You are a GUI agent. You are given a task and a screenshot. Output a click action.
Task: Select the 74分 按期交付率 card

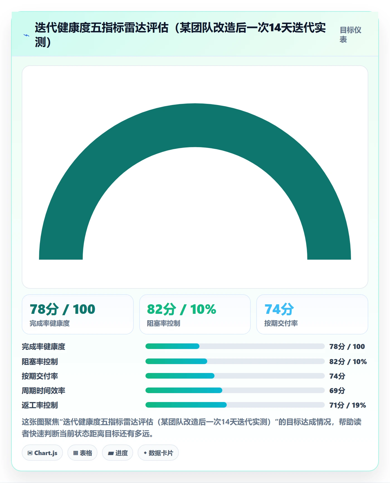312,314
